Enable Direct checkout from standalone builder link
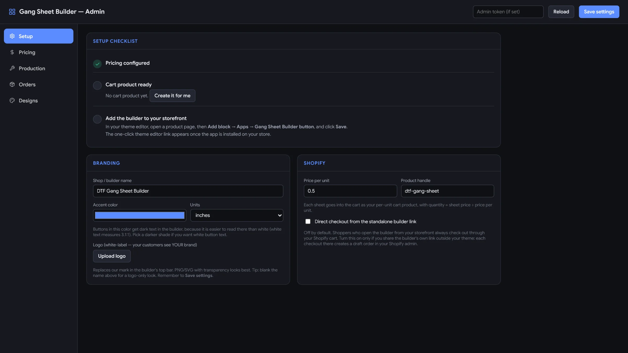Image resolution: width=628 pixels, height=353 pixels. 308,221
